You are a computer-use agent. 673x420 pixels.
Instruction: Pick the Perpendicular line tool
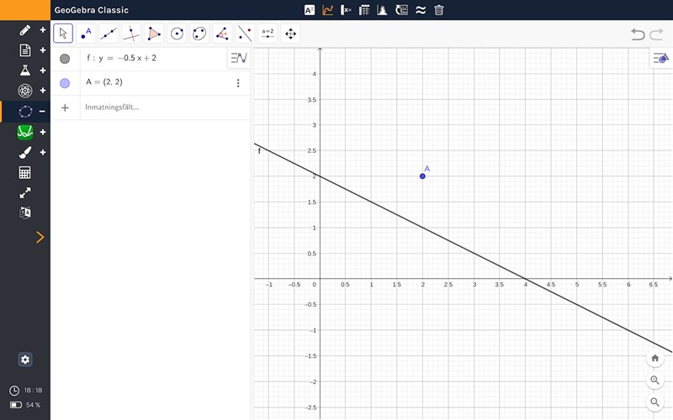(131, 34)
